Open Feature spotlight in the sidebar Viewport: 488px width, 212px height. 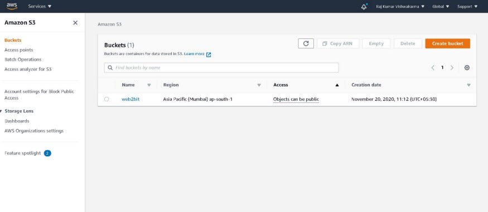22,154
